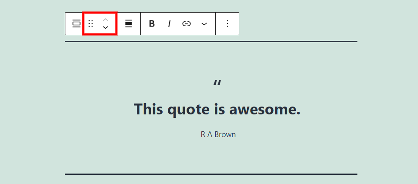Insert a link via chain icon
This screenshot has height=184, width=418.
(x=187, y=23)
